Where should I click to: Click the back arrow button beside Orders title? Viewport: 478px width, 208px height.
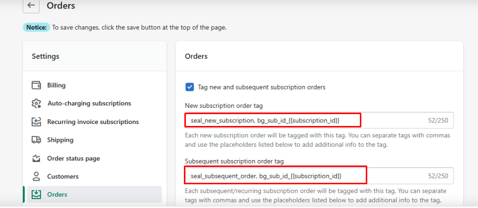(x=31, y=5)
